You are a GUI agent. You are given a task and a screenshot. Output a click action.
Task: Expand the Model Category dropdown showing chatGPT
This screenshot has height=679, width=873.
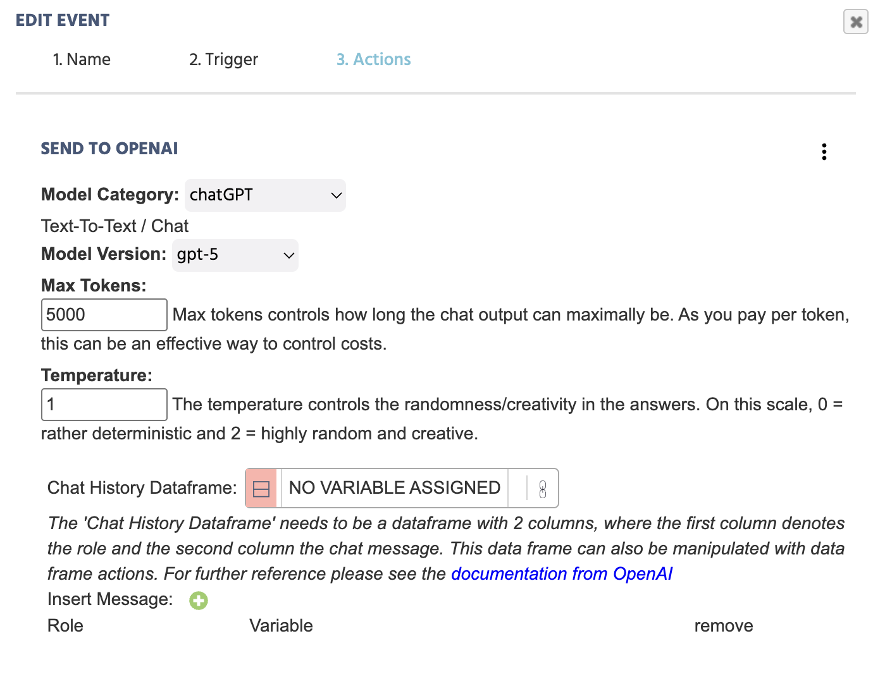click(x=265, y=195)
